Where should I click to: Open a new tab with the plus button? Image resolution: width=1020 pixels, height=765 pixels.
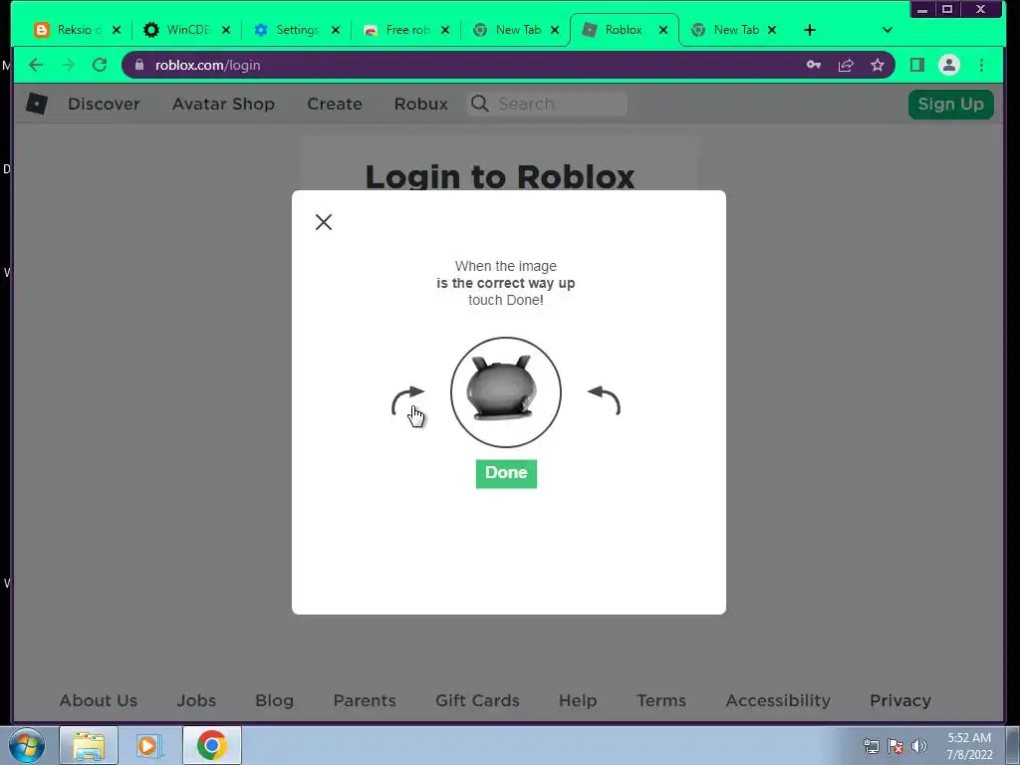coord(809,30)
